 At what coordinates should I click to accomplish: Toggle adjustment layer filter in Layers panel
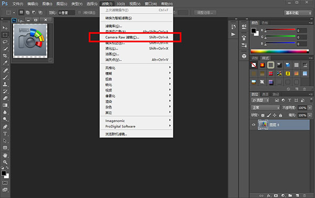click(283, 100)
